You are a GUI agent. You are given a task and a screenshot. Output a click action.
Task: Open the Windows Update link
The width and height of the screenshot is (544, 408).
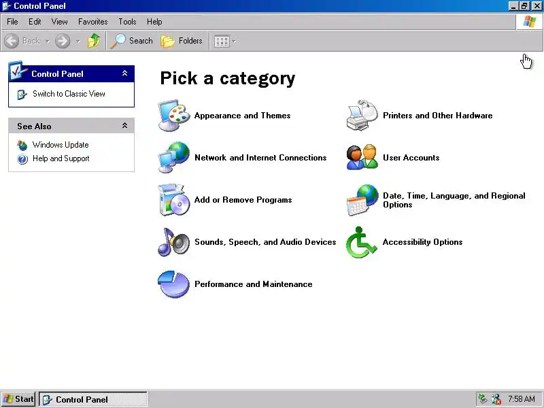[61, 145]
